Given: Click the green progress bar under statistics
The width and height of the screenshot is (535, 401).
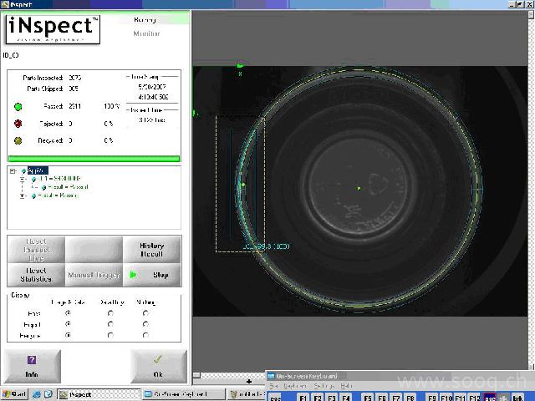Looking at the screenshot, I should [x=94, y=158].
